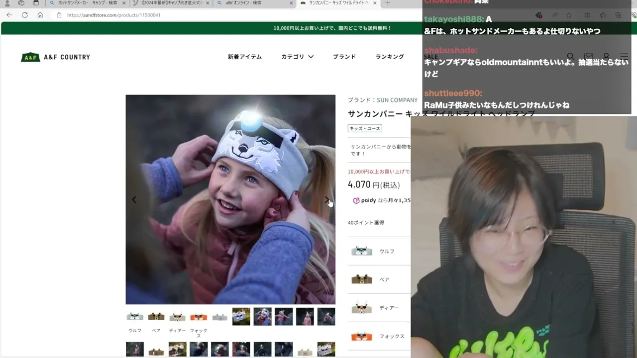The width and height of the screenshot is (637, 358).
Task: Switch to the 【2024年最新】キャンプ向き直火式 tab
Action: pos(171,3)
